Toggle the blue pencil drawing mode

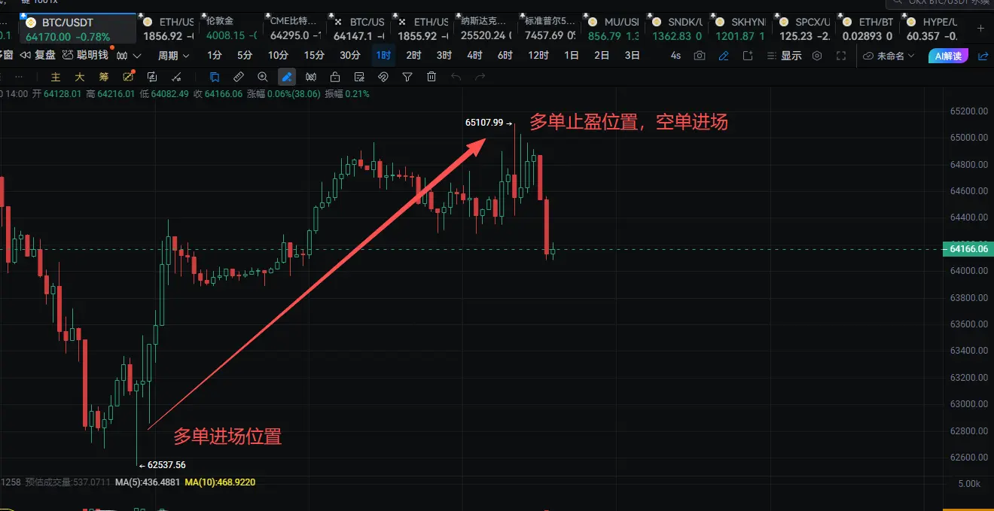point(724,56)
